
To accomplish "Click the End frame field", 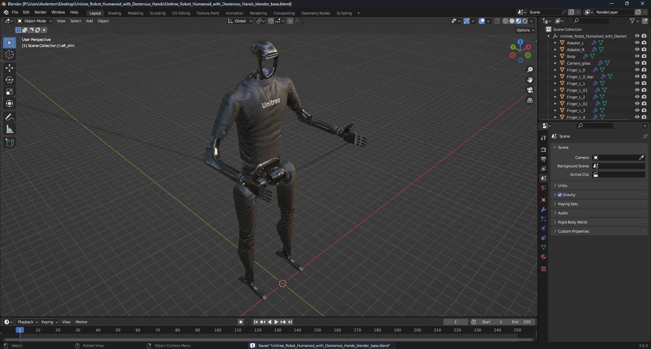I will point(521,322).
